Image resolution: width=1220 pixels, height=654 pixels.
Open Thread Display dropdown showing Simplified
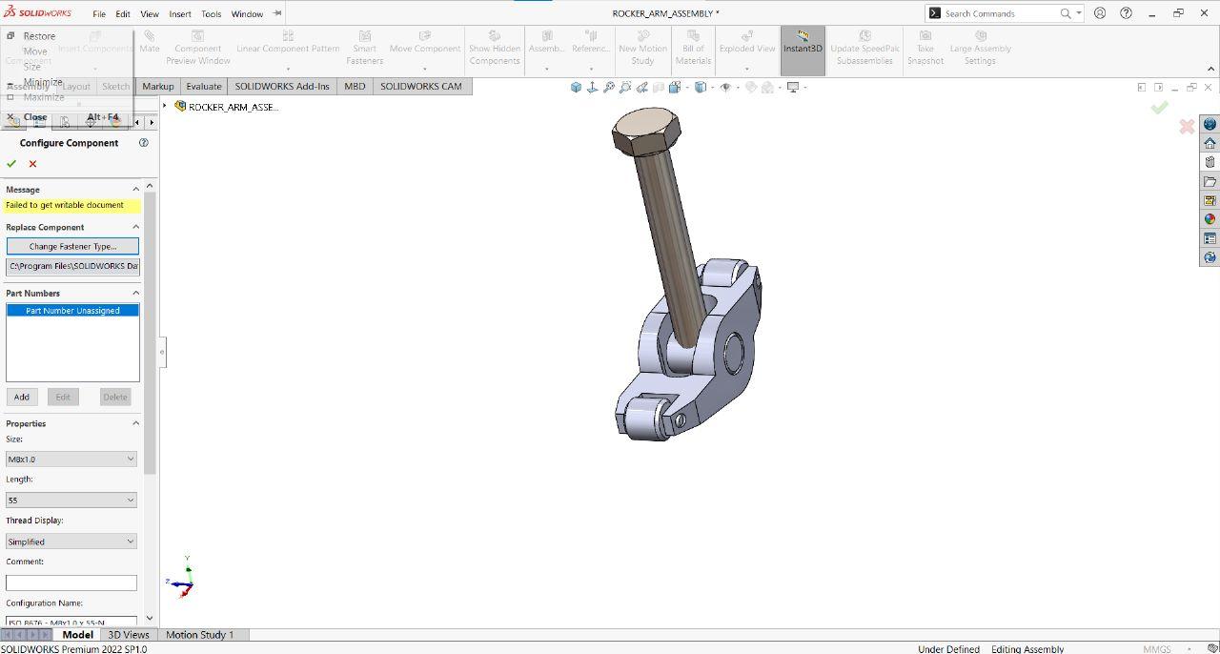pyautogui.click(x=71, y=541)
